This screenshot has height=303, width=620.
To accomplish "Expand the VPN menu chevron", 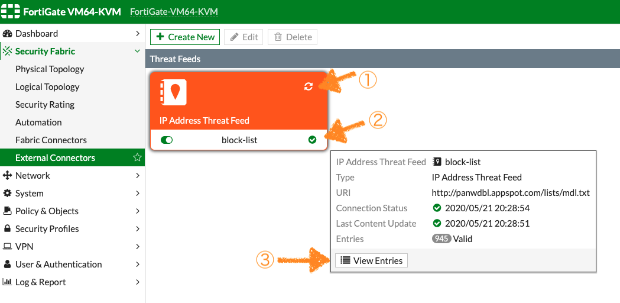I will pos(138,246).
